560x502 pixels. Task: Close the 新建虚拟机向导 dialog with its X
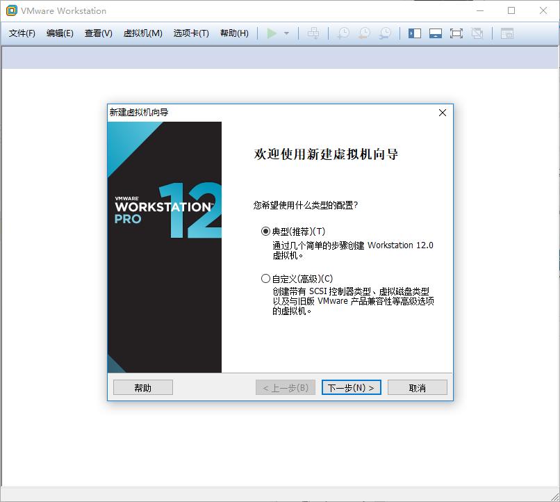click(x=443, y=113)
